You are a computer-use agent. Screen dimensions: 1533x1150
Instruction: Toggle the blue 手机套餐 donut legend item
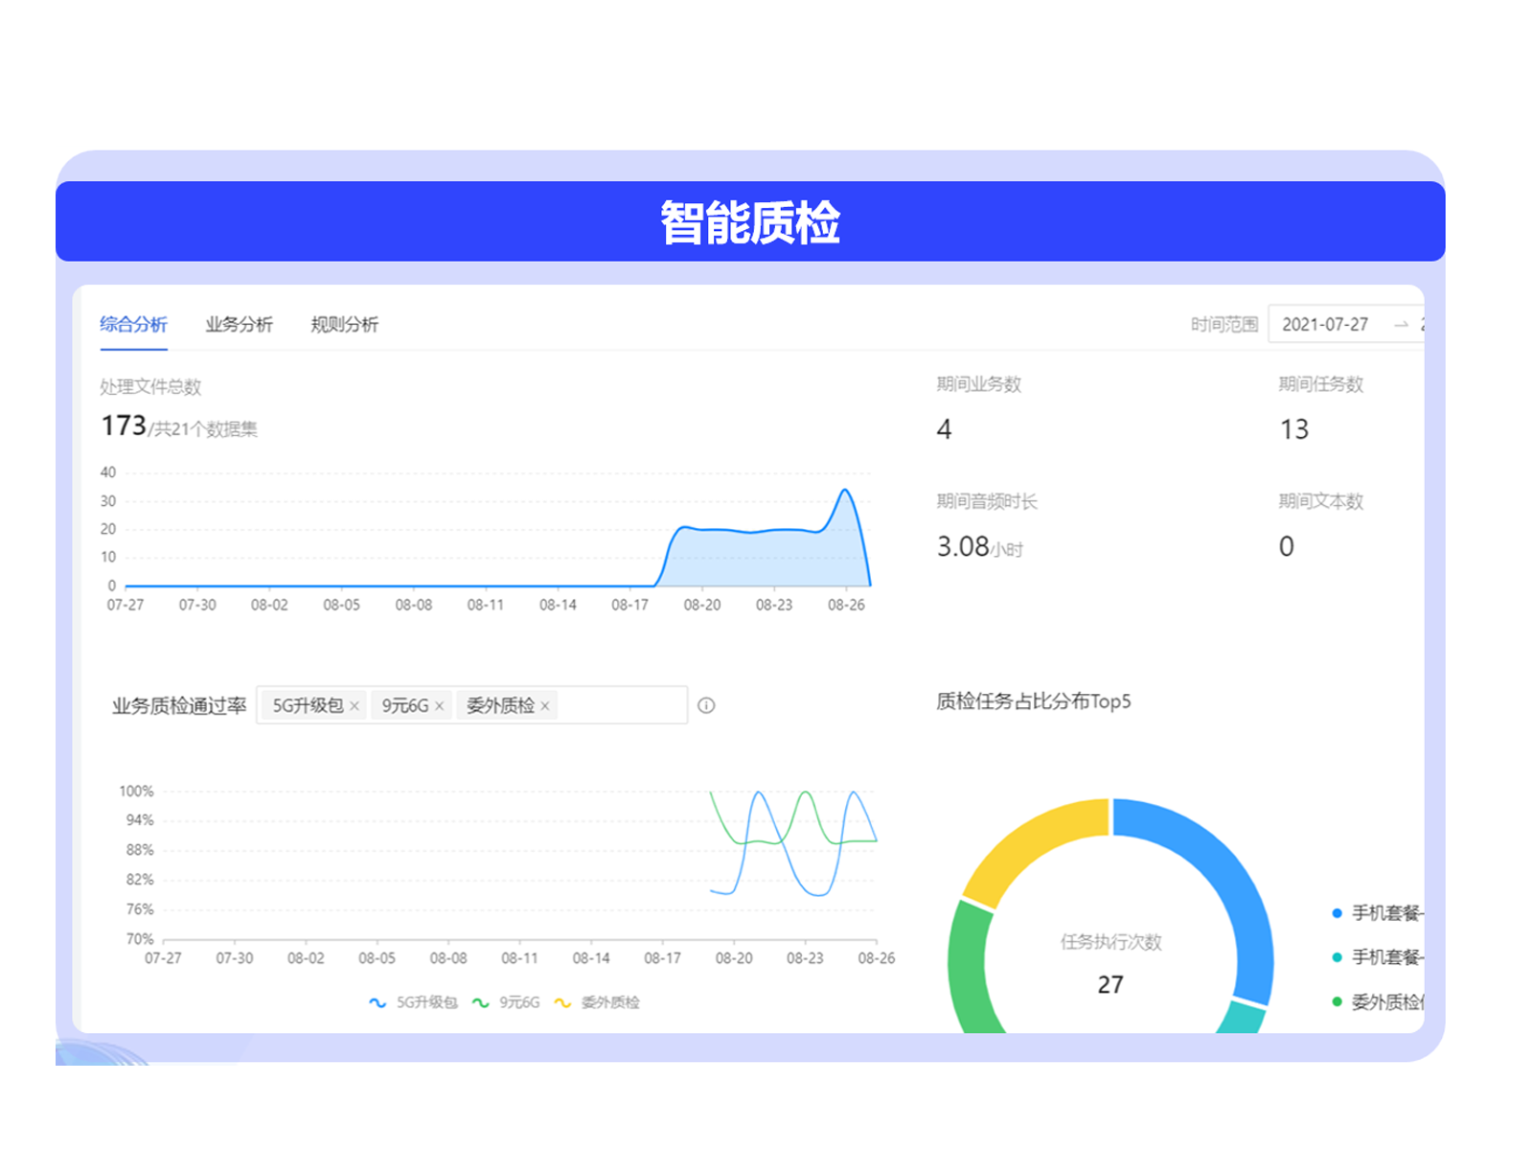[1378, 913]
